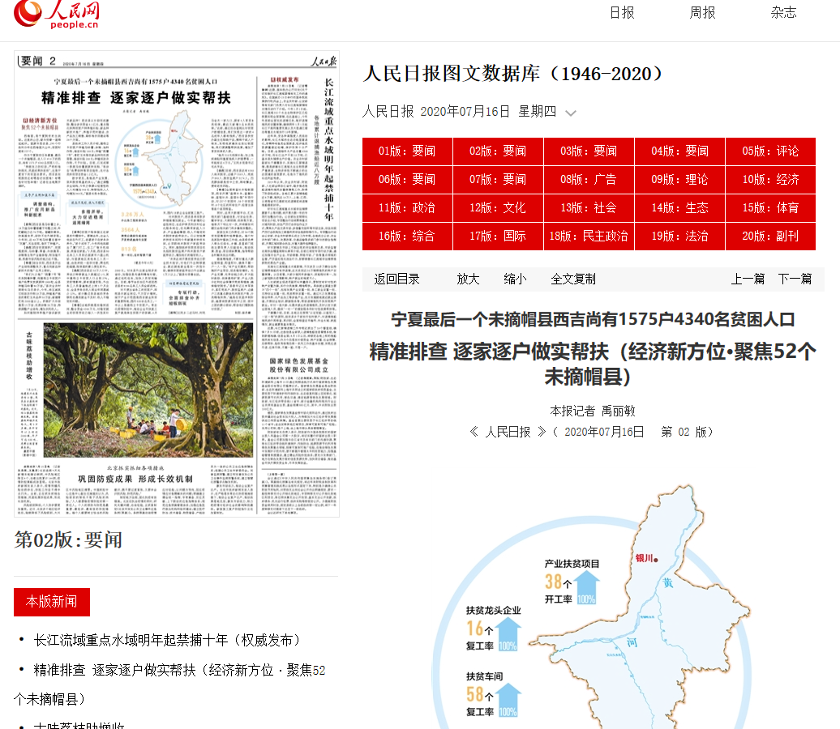Open the 杂志 menu item

(x=783, y=12)
